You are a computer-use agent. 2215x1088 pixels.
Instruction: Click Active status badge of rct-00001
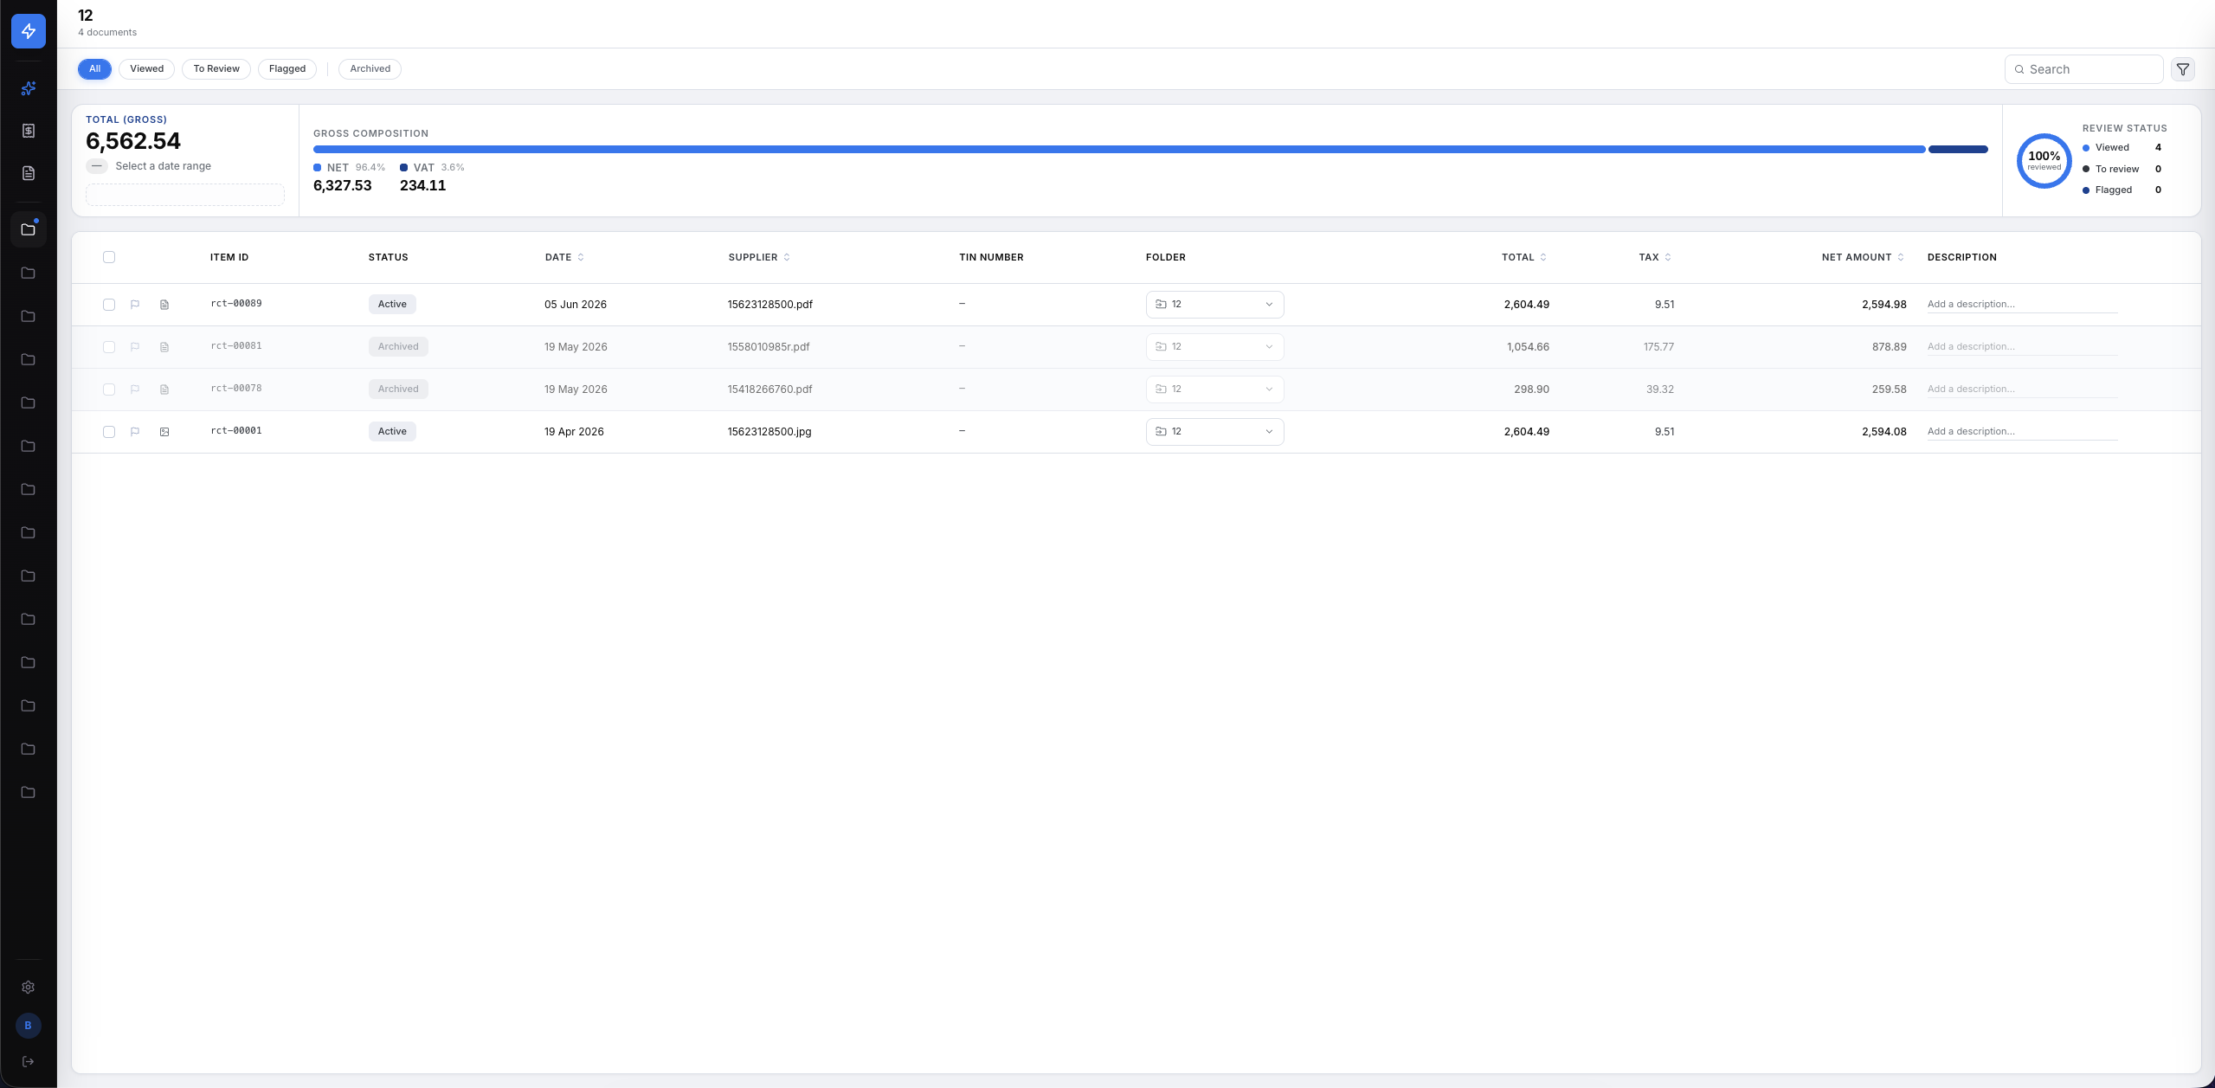pyautogui.click(x=392, y=432)
